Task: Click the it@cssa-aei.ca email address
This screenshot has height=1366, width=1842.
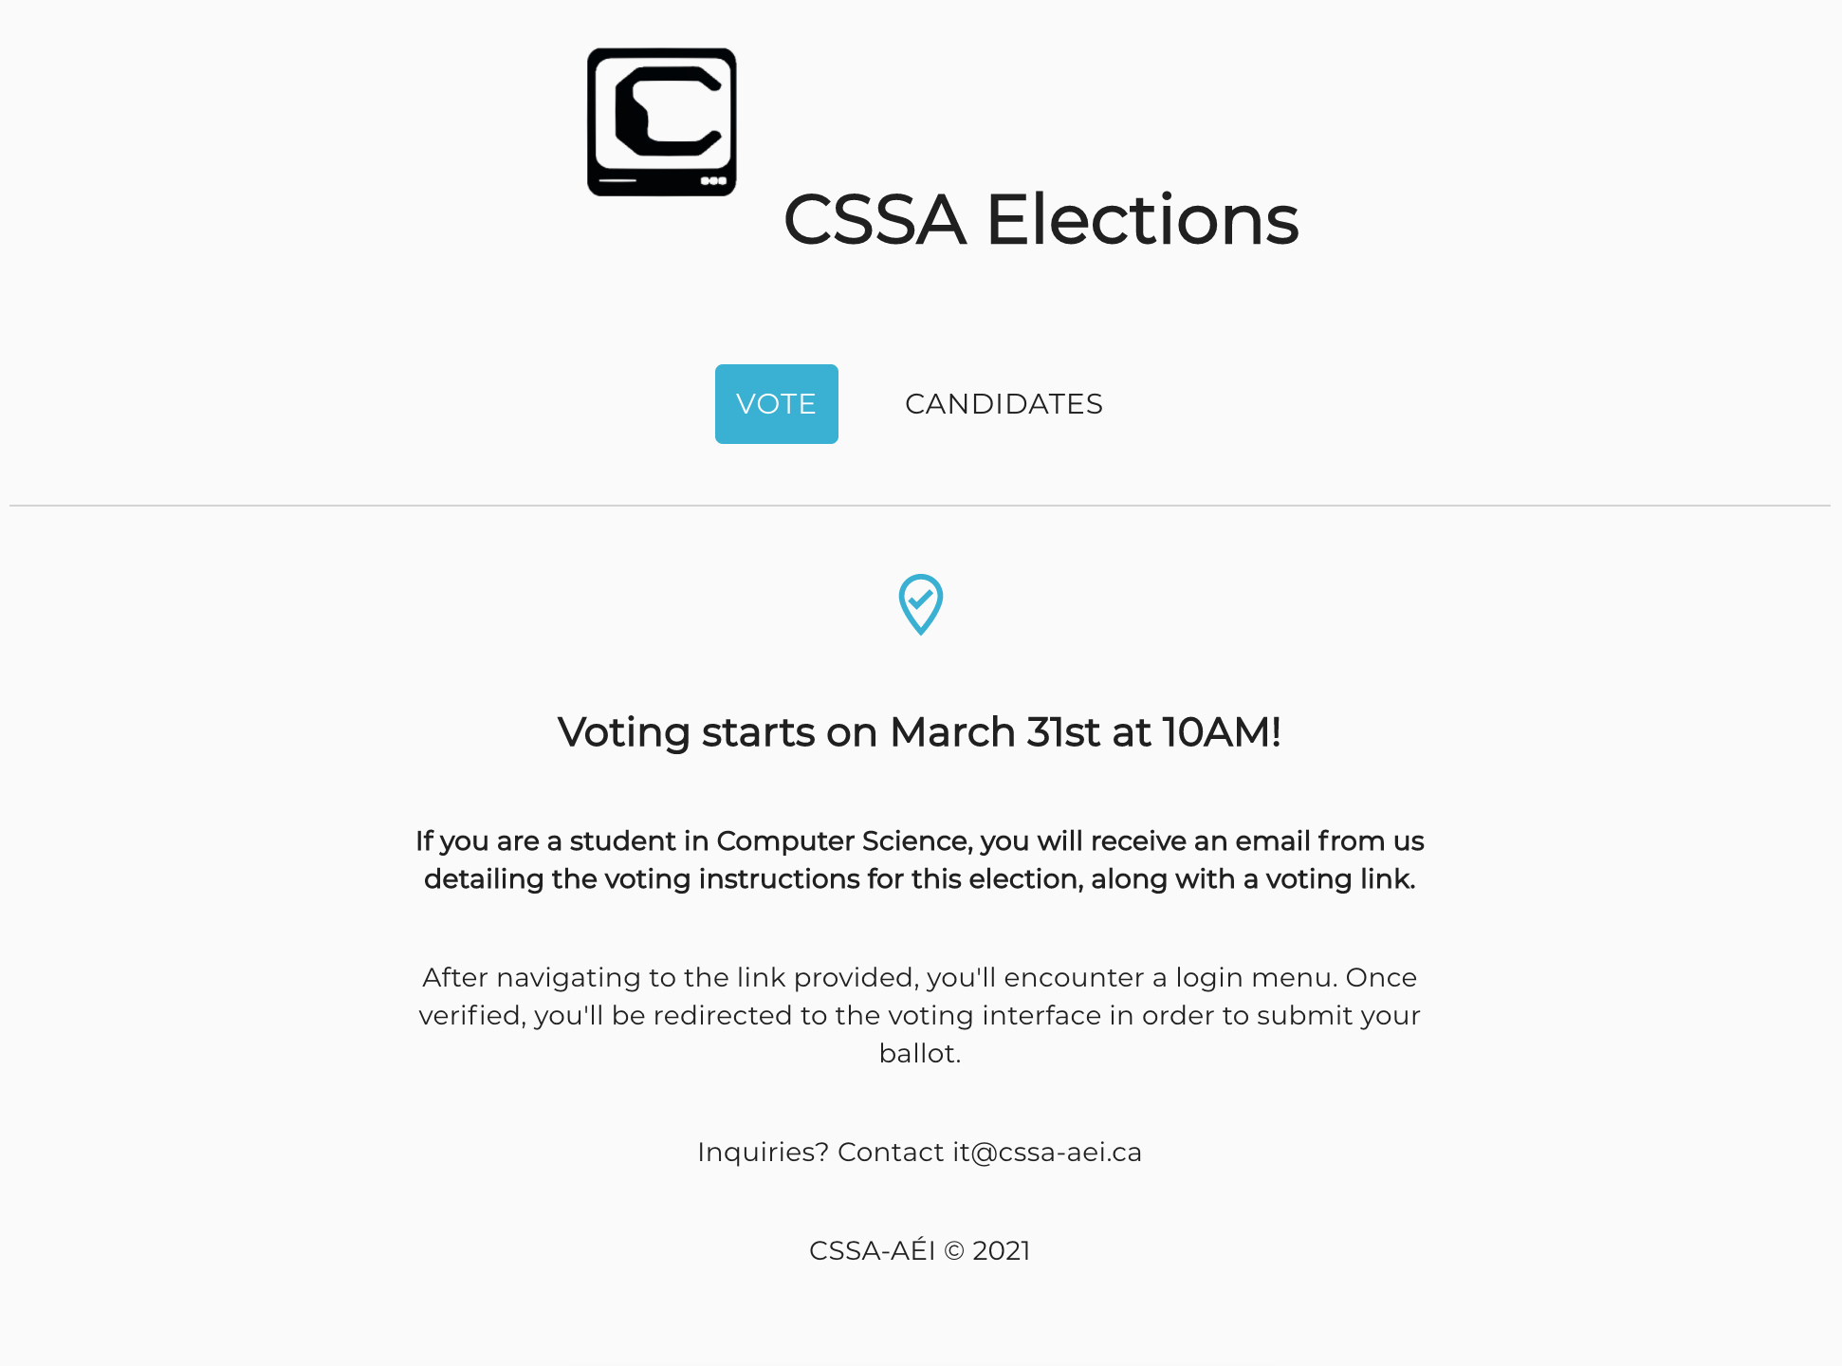Action: (x=1047, y=1152)
